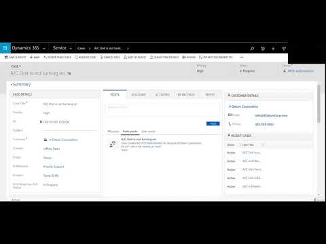Viewport: 326px width, 244px height.
Task: Click Add to Queue command
Action: (x=134, y=57)
